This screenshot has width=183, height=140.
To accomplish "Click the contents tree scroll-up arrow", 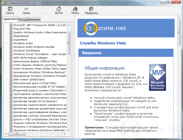I will (69, 25).
